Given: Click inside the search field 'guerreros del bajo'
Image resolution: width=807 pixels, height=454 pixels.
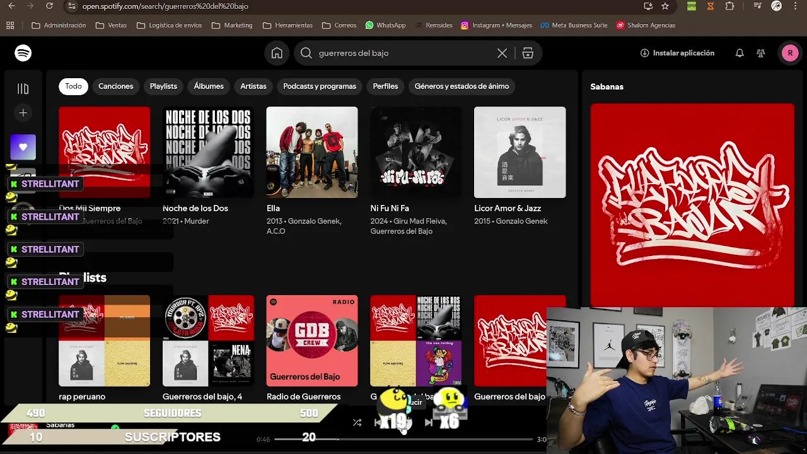Looking at the screenshot, I should pyautogui.click(x=403, y=54).
